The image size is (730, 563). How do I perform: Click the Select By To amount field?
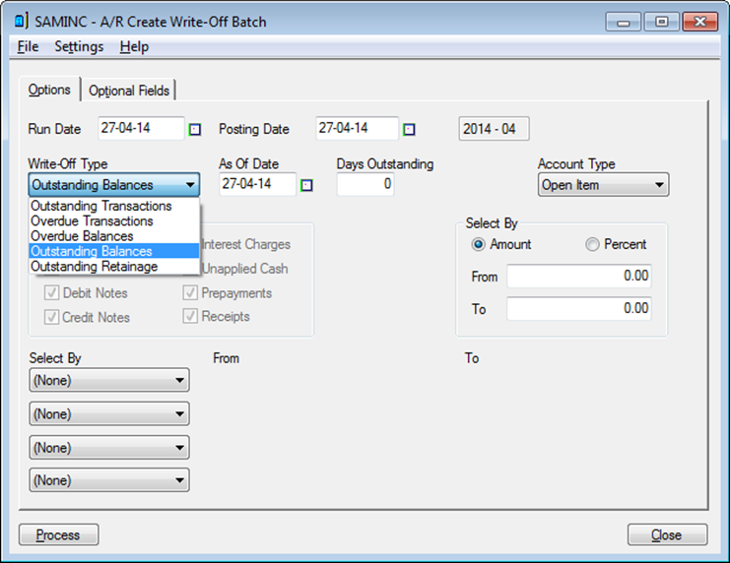[578, 308]
